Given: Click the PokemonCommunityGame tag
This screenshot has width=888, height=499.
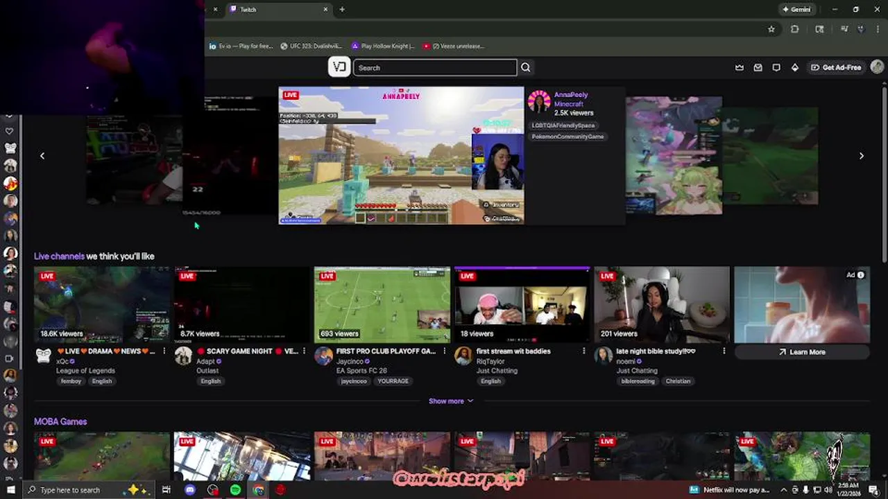Looking at the screenshot, I should (567, 137).
